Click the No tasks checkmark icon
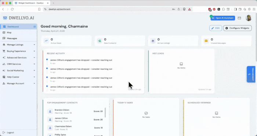The width and height of the screenshot is (257, 136). coord(146,113)
